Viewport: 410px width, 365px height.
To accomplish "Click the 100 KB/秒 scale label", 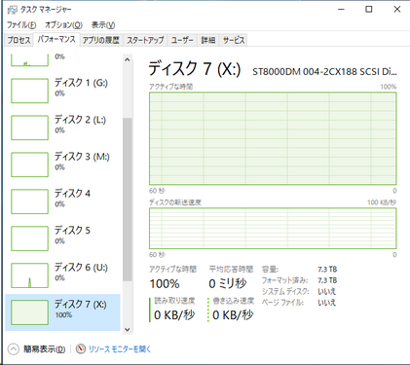I will pos(382,202).
